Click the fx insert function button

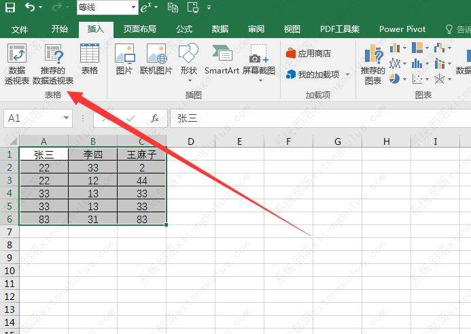[x=155, y=118]
